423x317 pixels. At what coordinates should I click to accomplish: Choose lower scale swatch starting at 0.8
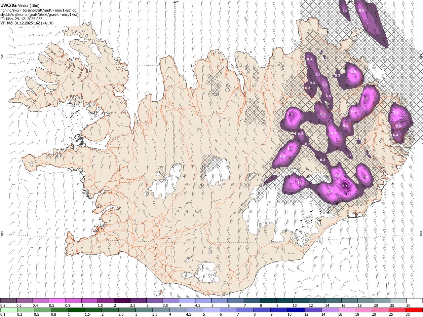click(59, 310)
